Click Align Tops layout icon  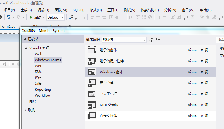111,17
